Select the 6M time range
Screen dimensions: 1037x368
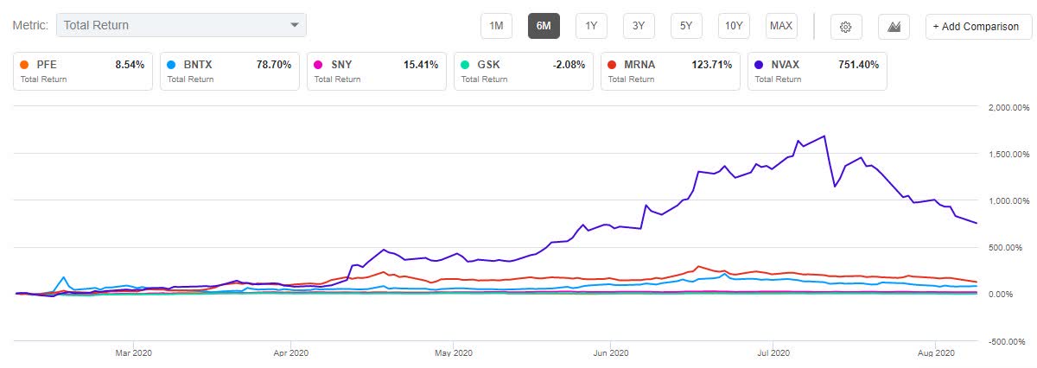tap(544, 26)
